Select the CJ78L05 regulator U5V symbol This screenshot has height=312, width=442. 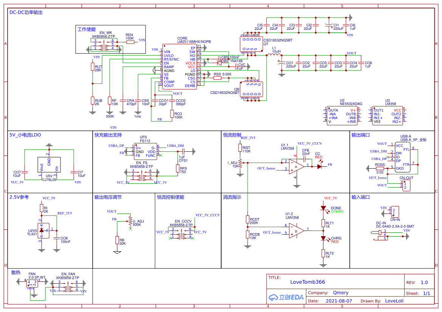(x=50, y=165)
